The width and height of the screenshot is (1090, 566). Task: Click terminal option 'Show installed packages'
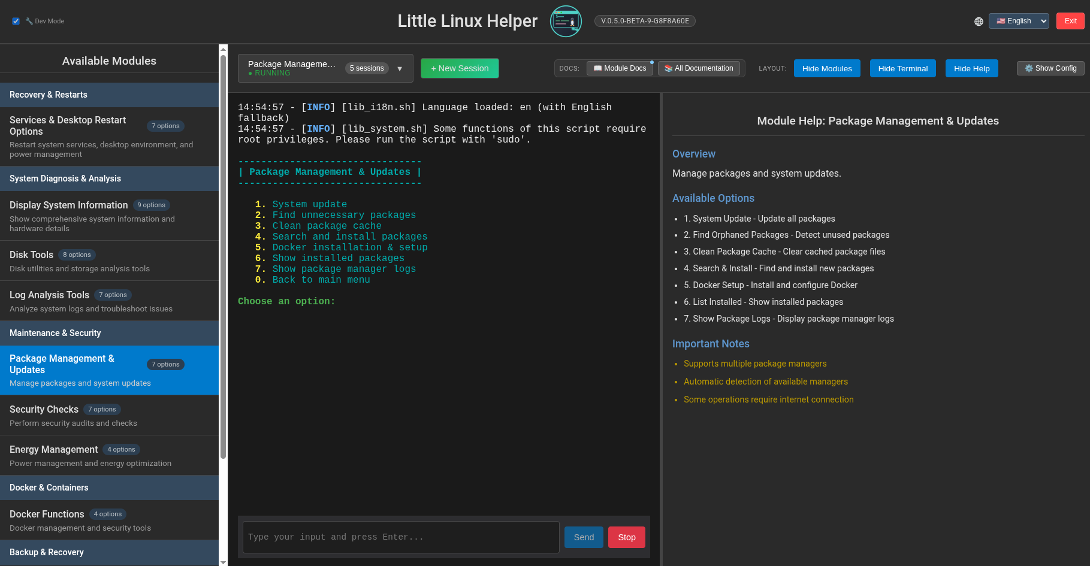pyautogui.click(x=338, y=258)
